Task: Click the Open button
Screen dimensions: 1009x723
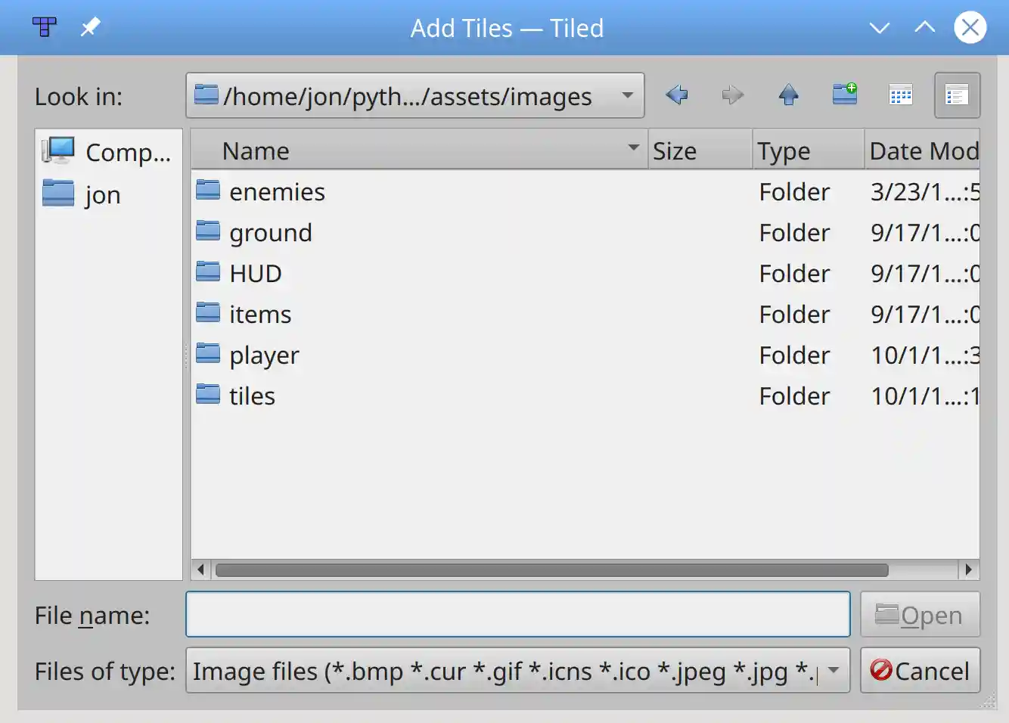Action: click(920, 615)
